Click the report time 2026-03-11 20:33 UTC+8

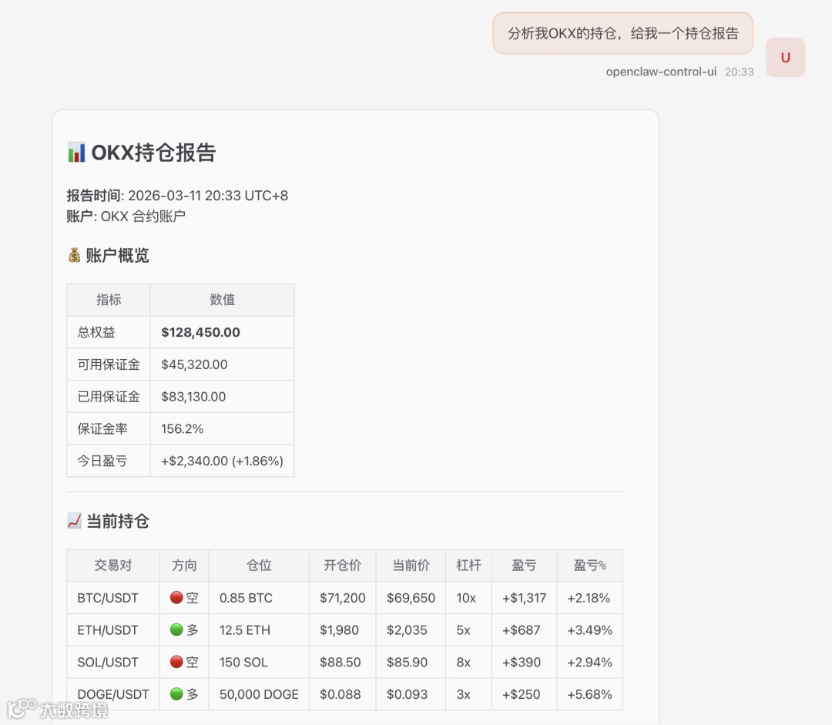(x=208, y=196)
